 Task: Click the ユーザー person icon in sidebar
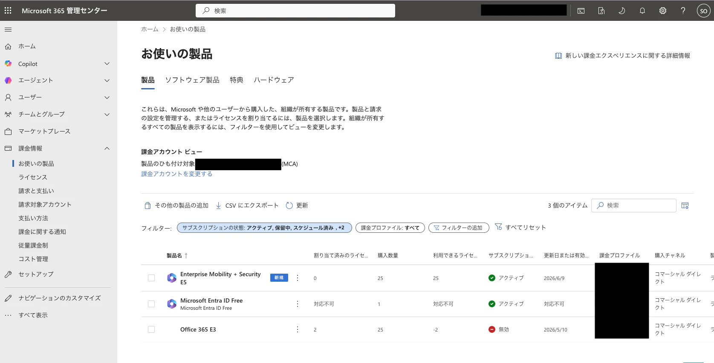point(8,97)
